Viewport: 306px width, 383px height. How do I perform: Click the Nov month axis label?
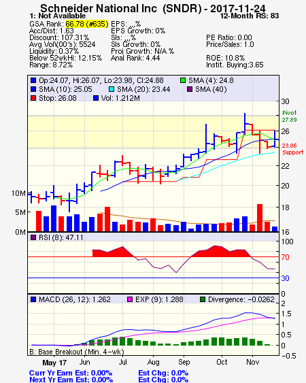252,362
